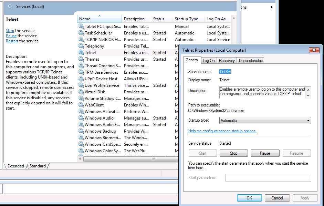Click the Restart the service link

12,41
